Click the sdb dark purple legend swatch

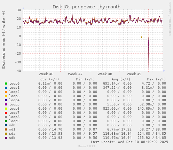click(x=6, y=138)
